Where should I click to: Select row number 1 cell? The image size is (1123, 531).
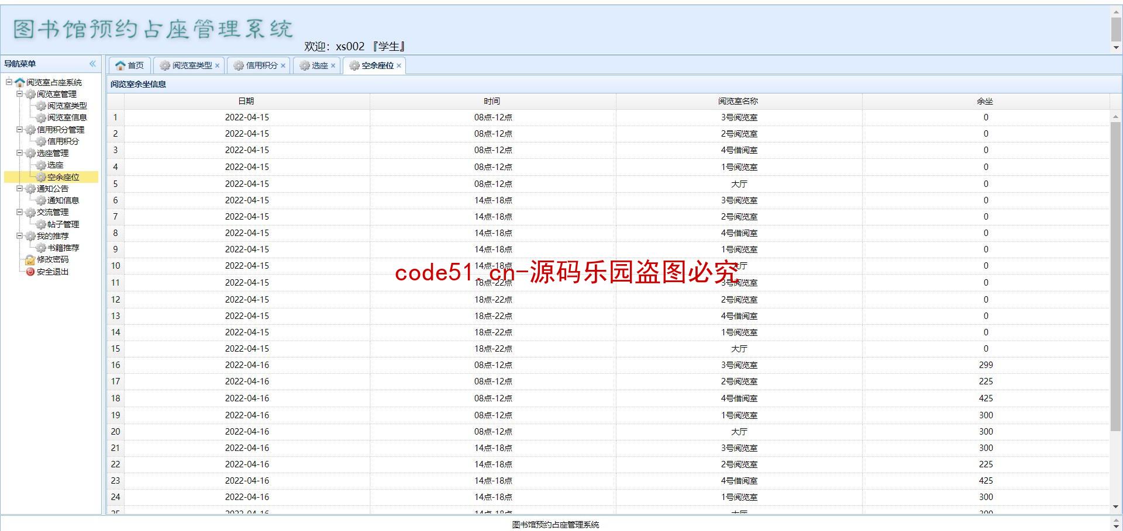point(115,117)
